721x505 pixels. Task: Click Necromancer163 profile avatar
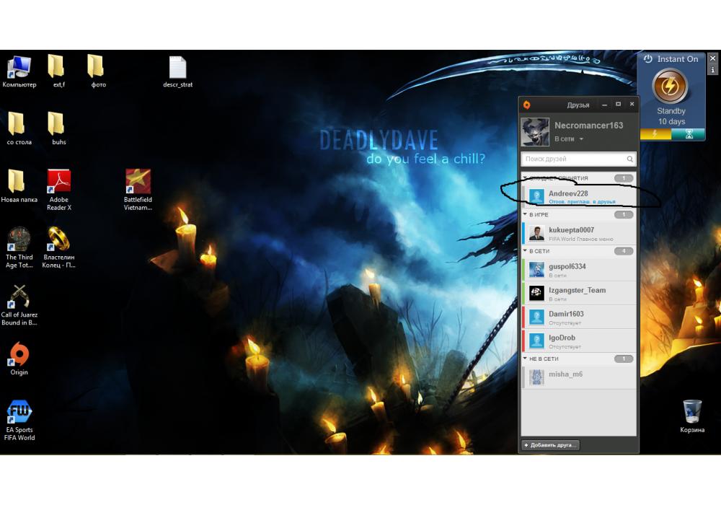coord(535,131)
